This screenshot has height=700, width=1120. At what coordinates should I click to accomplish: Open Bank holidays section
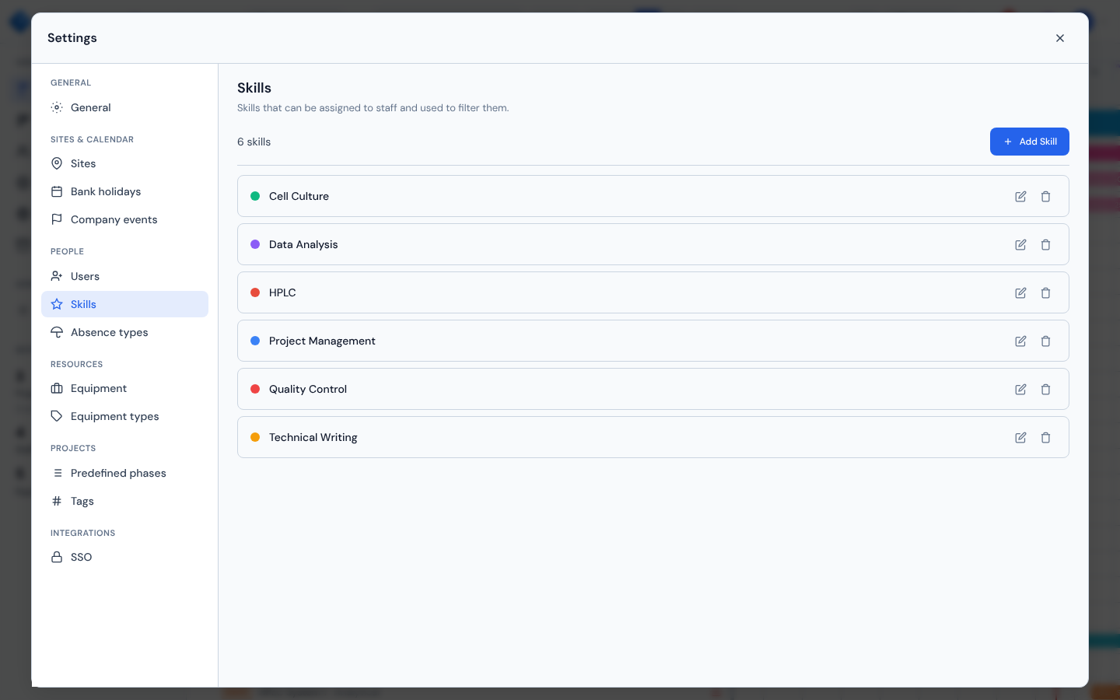click(124, 191)
